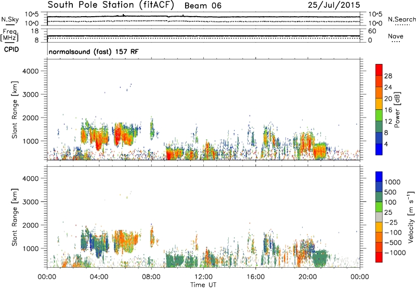Click the 'CPID' row label
Image resolution: width=416 pixels, height=288 pixels.
(x=11, y=49)
